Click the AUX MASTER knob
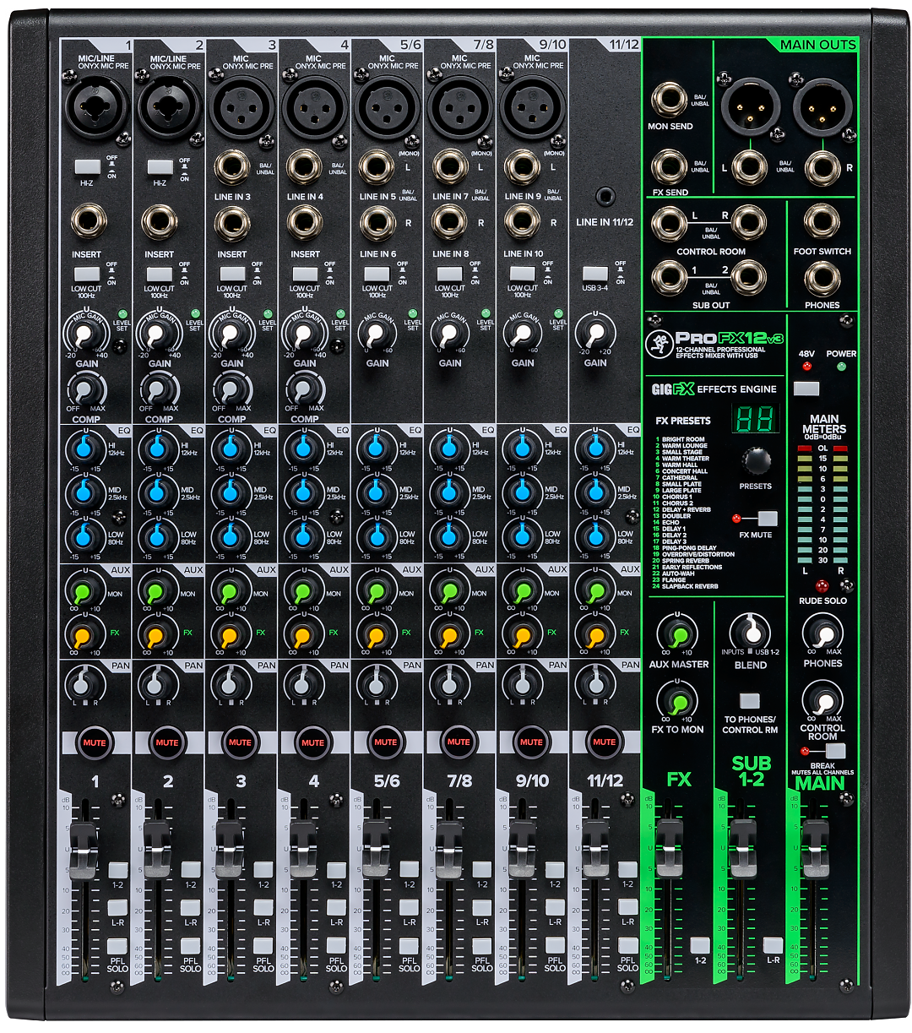912x1033 pixels. click(678, 633)
